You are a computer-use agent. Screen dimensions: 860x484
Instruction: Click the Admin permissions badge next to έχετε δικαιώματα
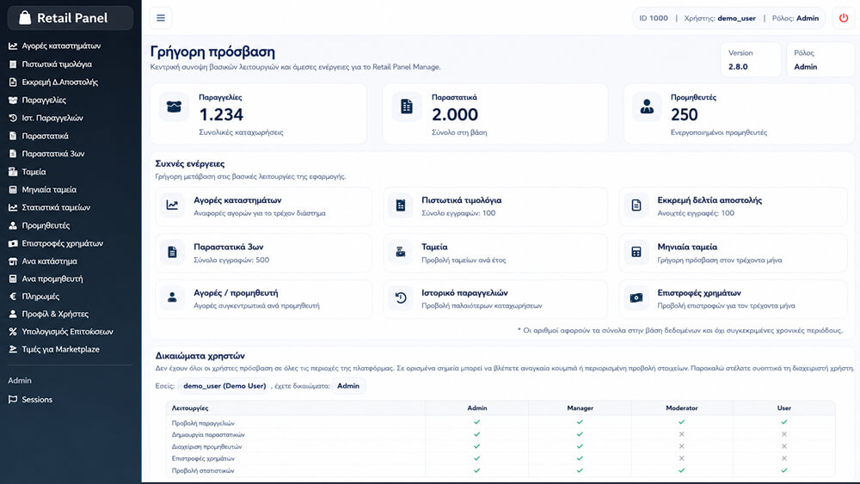(348, 386)
